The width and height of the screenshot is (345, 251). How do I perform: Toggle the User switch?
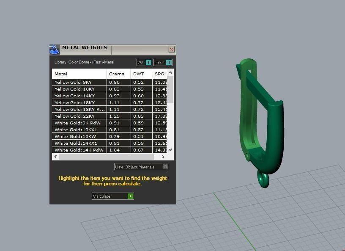coord(163,63)
